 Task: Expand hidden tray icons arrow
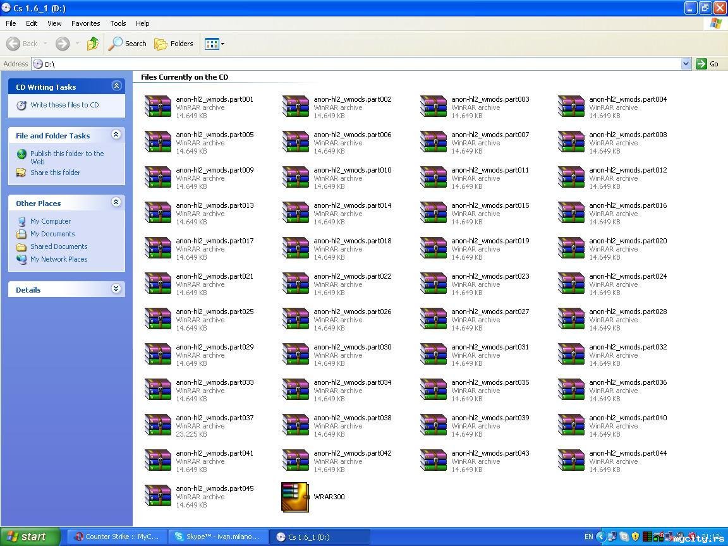[601, 537]
